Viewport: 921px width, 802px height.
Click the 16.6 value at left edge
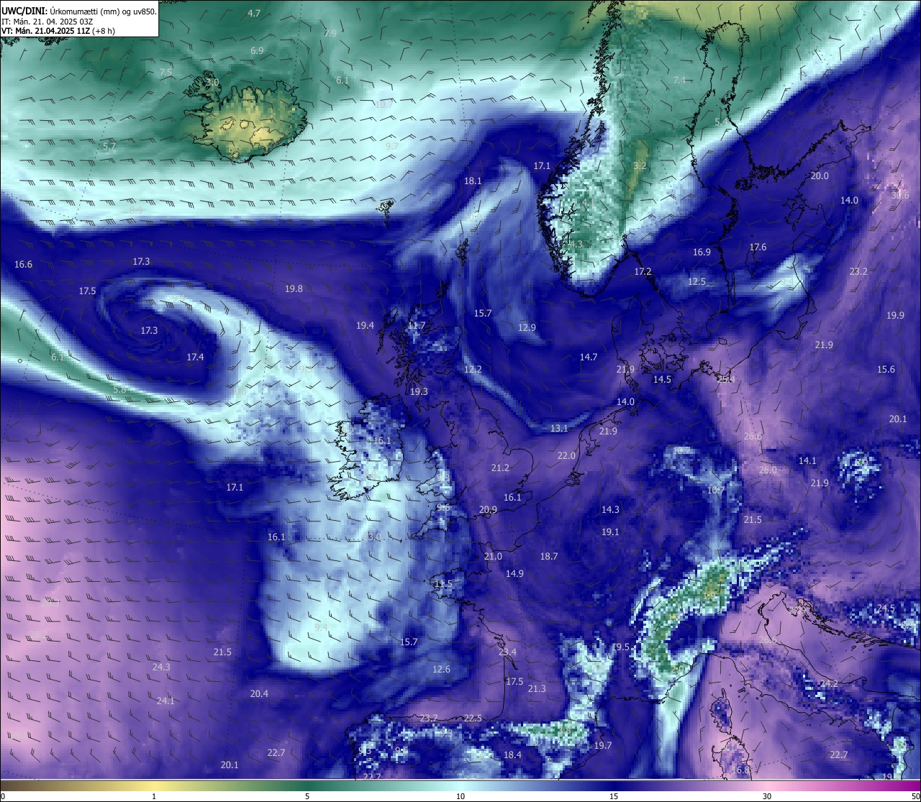pos(23,265)
